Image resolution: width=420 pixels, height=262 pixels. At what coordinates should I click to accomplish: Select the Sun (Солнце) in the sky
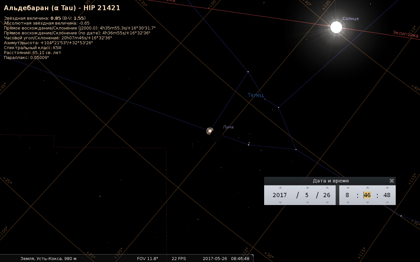pyautogui.click(x=336, y=27)
